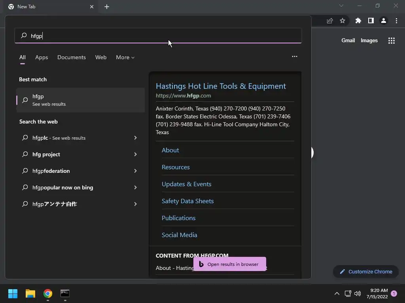Click the search box containing hfgp

(x=158, y=36)
